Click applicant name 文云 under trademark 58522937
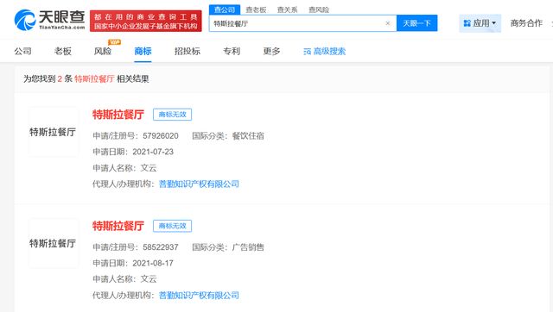The height and width of the screenshot is (312, 553). (x=149, y=279)
